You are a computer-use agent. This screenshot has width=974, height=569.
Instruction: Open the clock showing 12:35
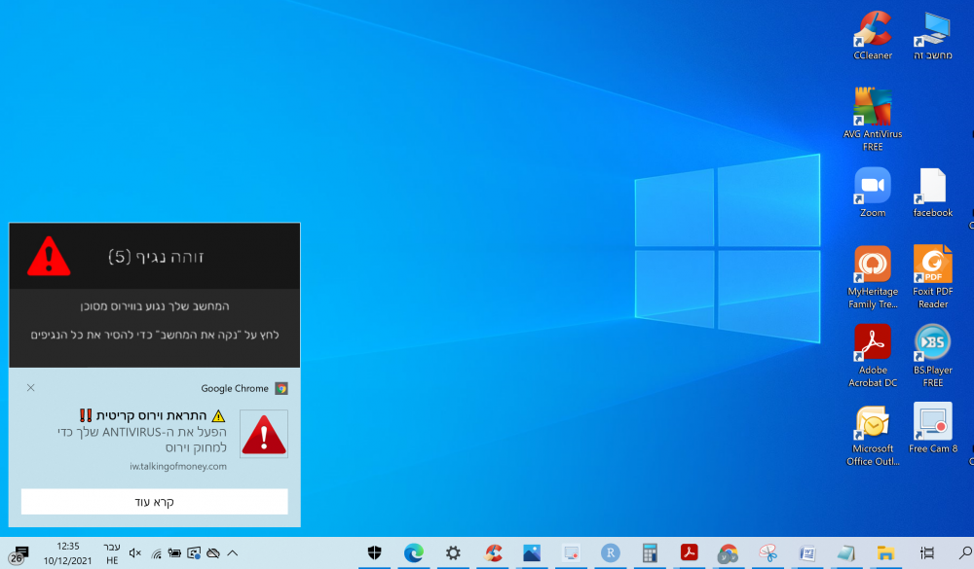pyautogui.click(x=68, y=553)
